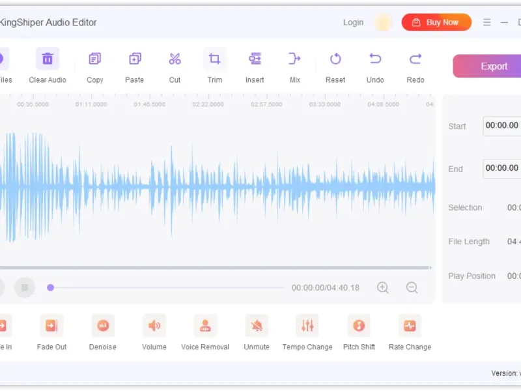
Task: Zoom out of the waveform
Action: point(412,287)
